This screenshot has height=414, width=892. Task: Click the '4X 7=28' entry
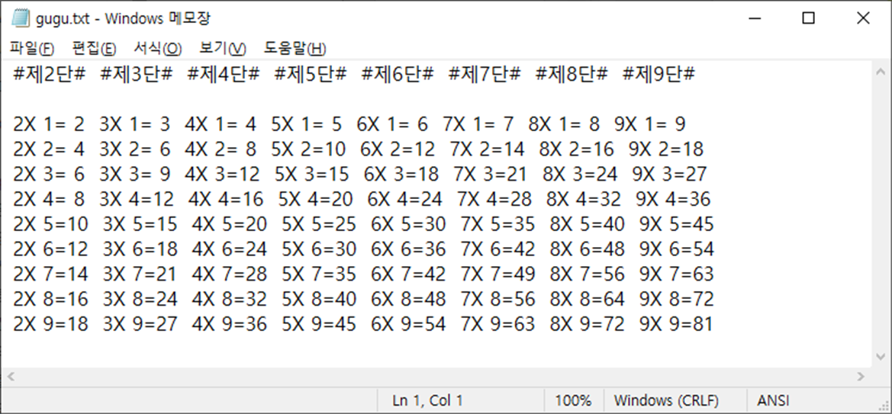[x=229, y=274]
